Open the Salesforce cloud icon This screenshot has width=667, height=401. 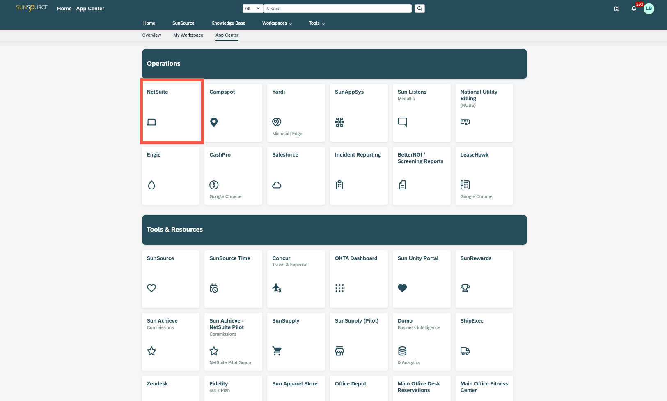coord(277,185)
